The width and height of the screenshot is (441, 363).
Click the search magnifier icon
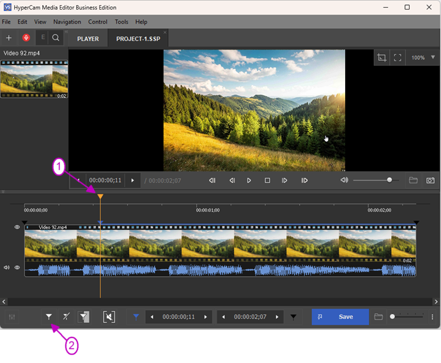pyautogui.click(x=56, y=38)
